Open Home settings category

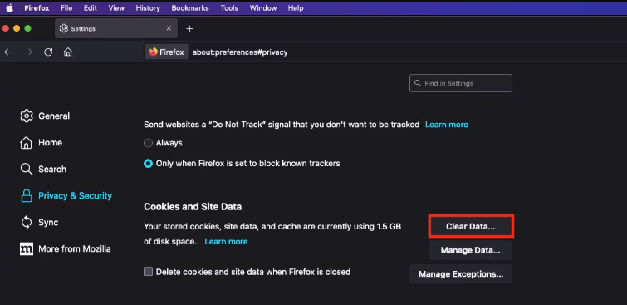pyautogui.click(x=42, y=142)
